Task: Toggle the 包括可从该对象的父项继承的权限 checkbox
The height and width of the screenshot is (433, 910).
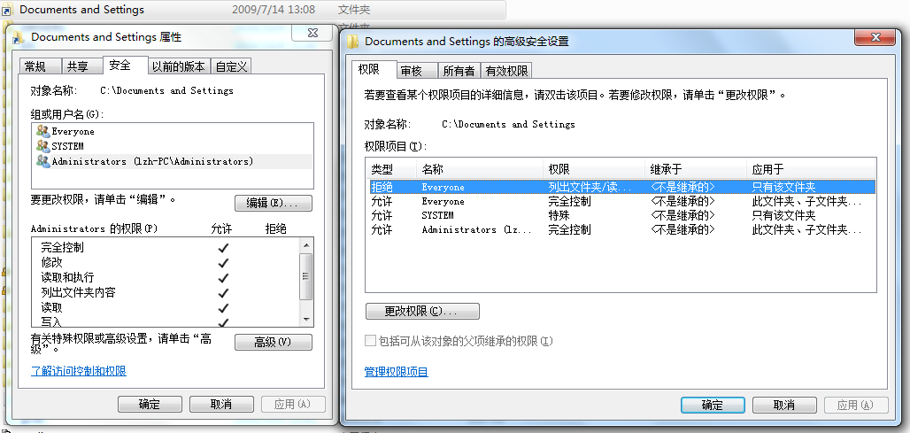Action: [x=371, y=341]
